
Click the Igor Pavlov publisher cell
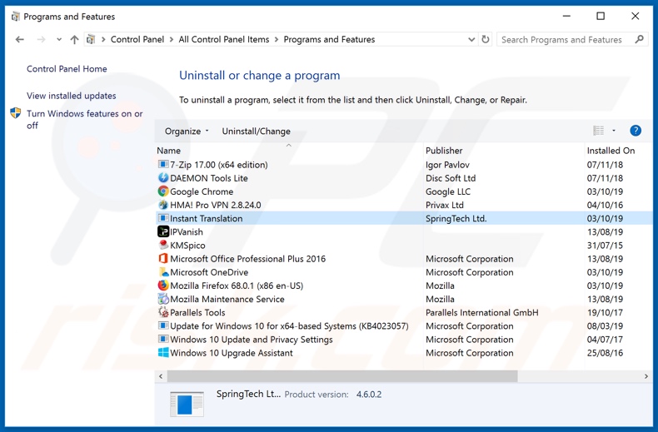[447, 165]
